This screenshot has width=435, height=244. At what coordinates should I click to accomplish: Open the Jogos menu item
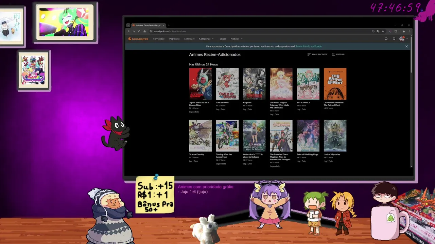[x=223, y=39]
